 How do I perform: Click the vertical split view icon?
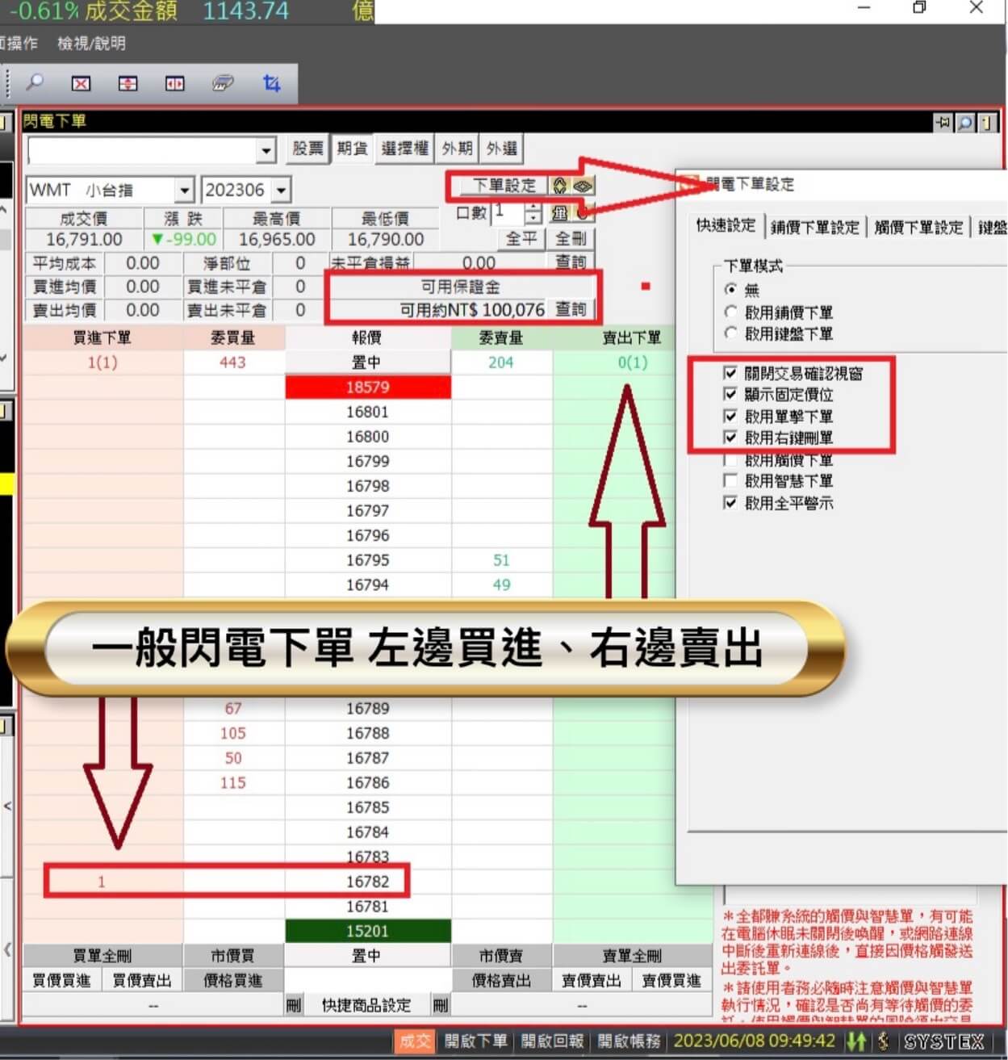pos(174,83)
